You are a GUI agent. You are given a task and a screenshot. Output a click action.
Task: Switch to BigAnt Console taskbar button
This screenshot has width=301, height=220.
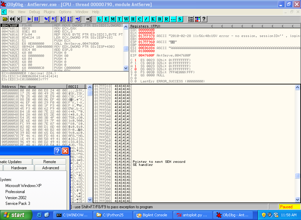pos(153,215)
